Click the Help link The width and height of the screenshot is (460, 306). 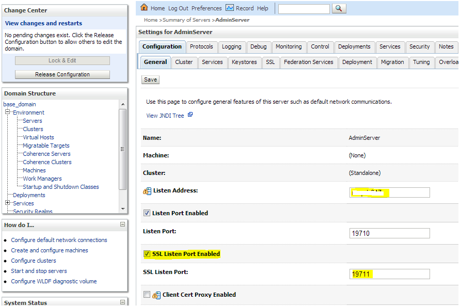click(263, 8)
